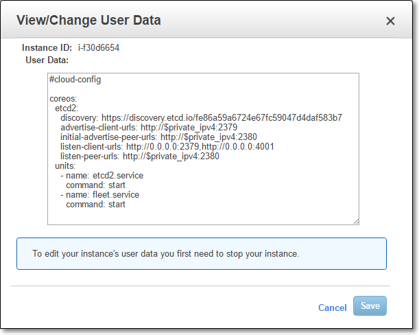
Task: Place cursor on the #cloud-config line
Action: coord(75,80)
